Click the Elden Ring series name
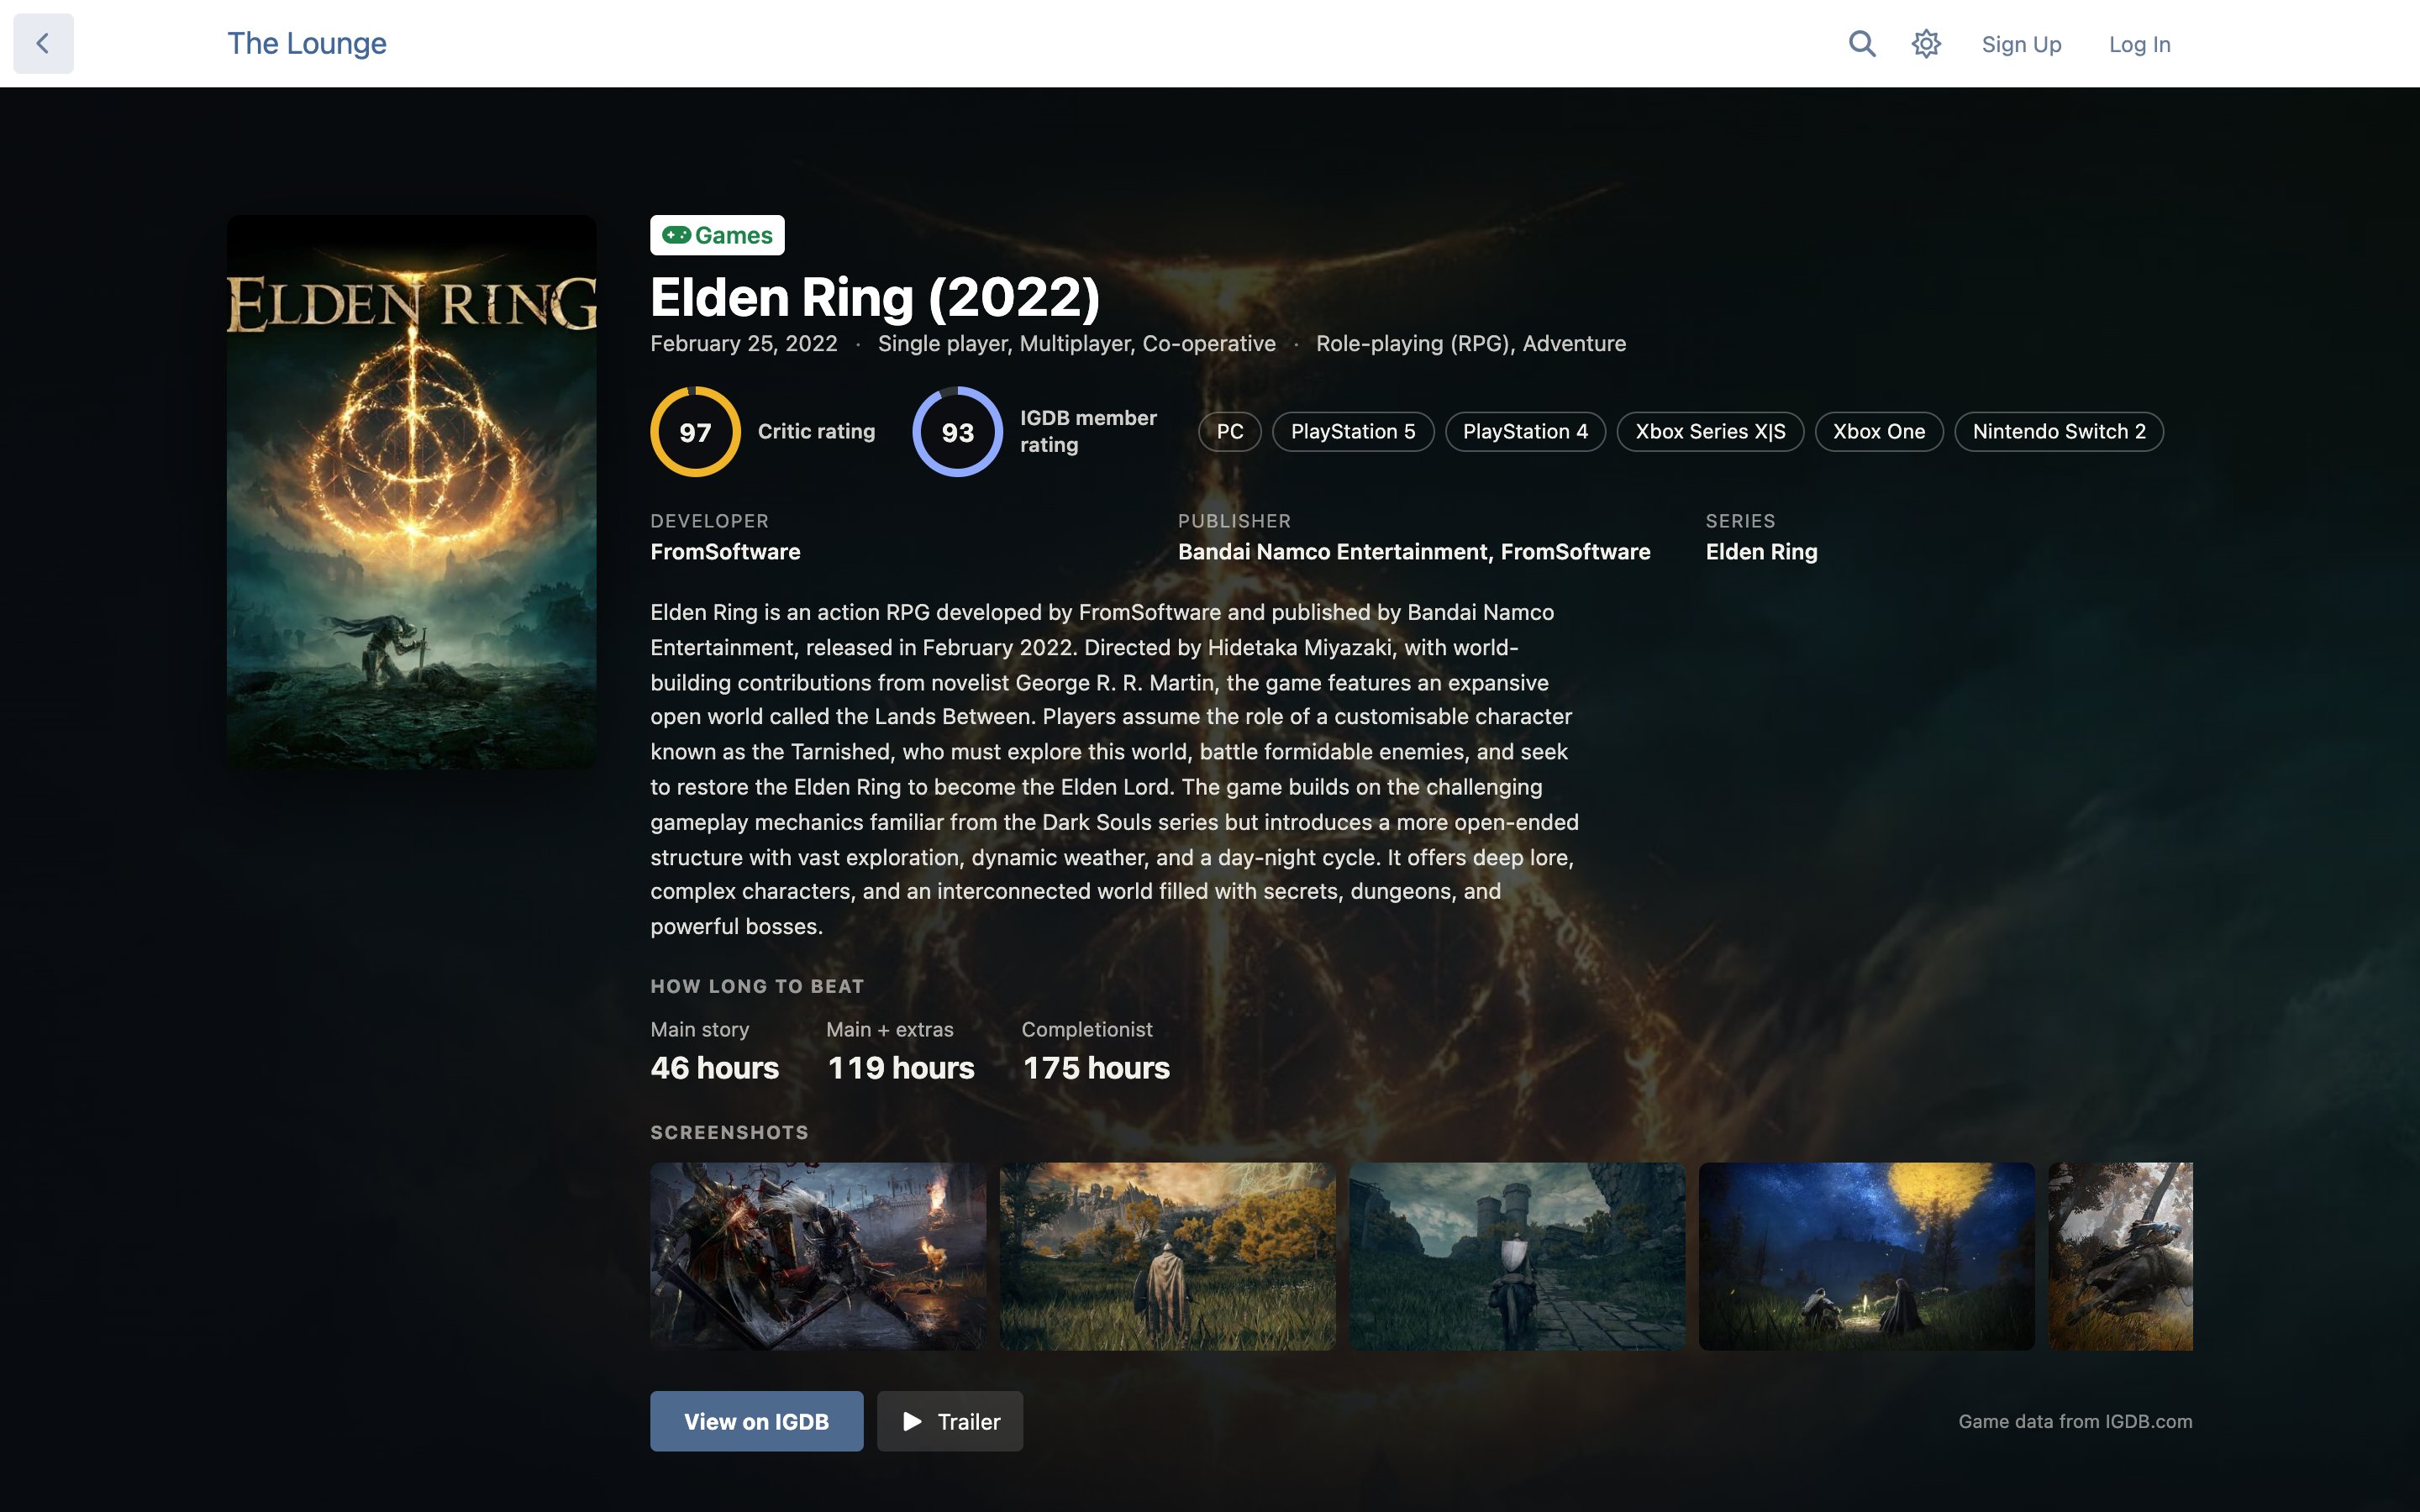 pos(1761,552)
